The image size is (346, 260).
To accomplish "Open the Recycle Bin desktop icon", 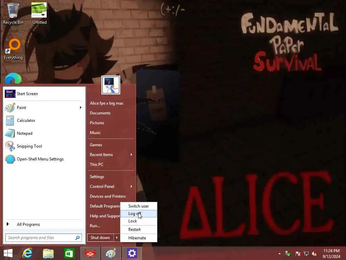I will click(13, 13).
